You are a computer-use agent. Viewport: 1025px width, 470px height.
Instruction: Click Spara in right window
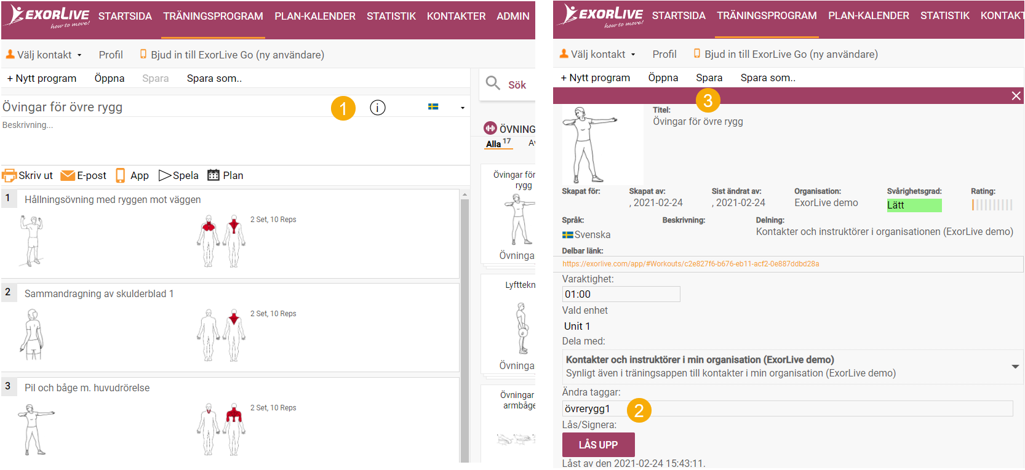click(x=709, y=78)
